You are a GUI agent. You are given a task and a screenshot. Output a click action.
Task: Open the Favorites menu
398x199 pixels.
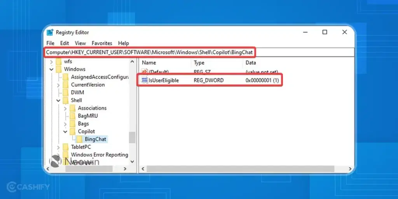[x=102, y=43]
